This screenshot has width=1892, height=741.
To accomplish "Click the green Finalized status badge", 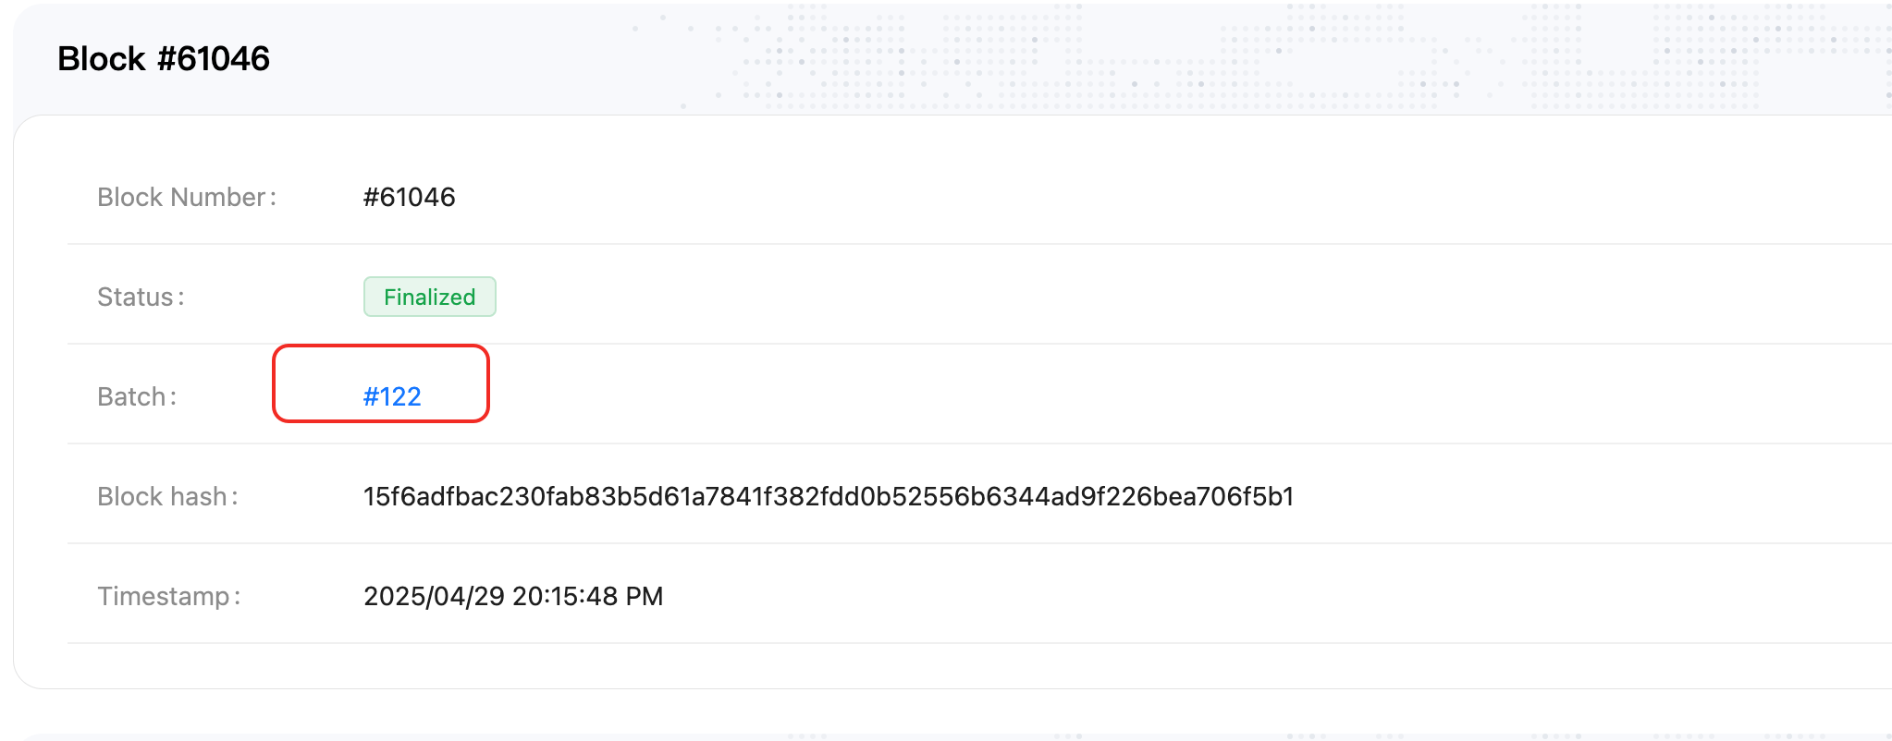I will click(x=430, y=297).
